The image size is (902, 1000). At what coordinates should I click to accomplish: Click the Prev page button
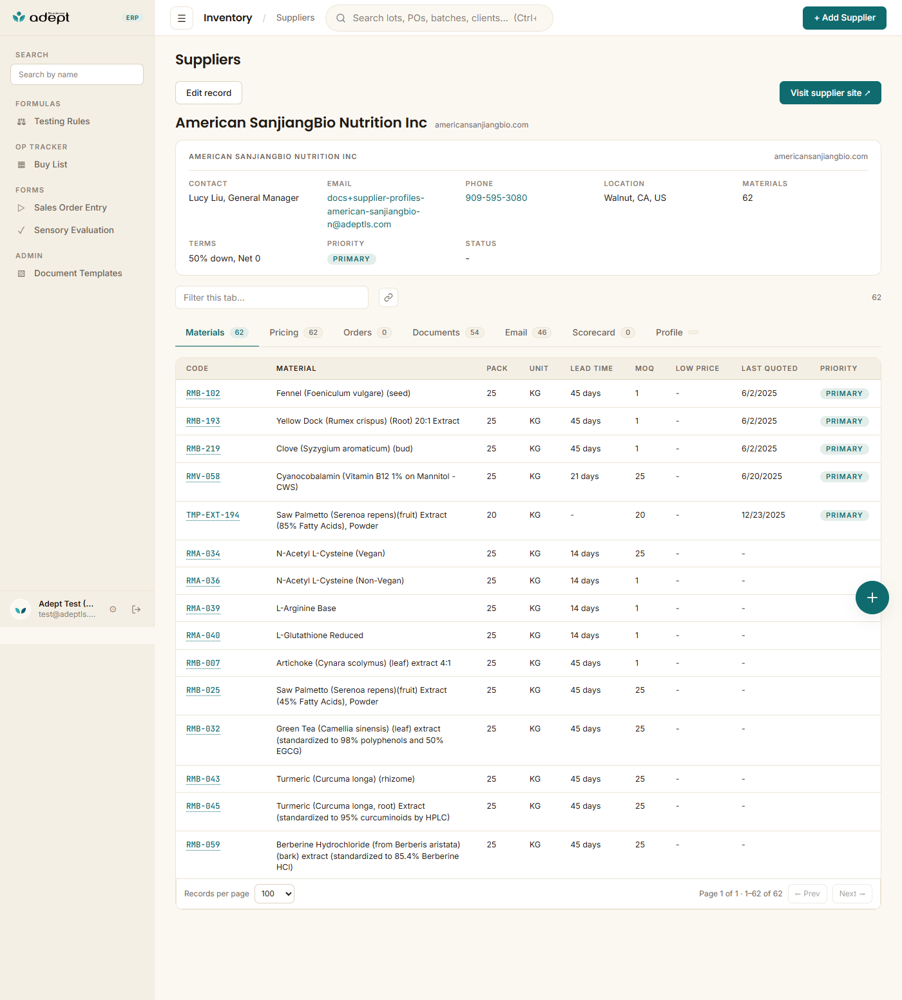pyautogui.click(x=807, y=894)
